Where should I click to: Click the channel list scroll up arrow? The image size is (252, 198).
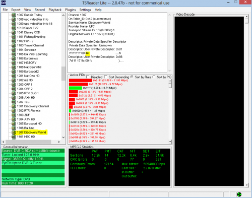pyautogui.click(x=64, y=15)
